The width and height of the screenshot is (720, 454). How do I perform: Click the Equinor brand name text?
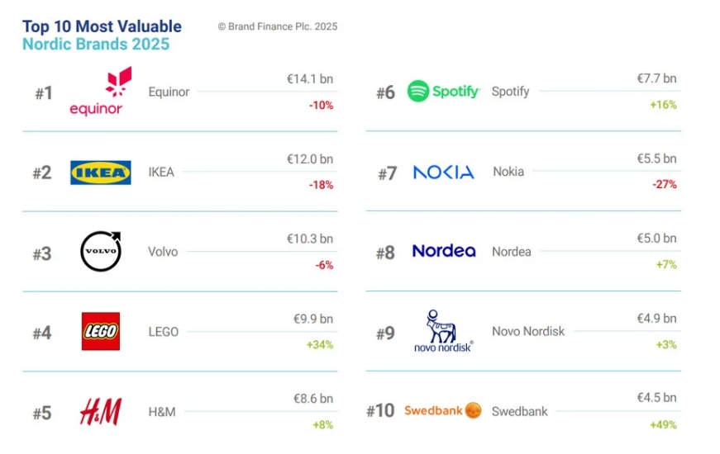click(x=169, y=92)
